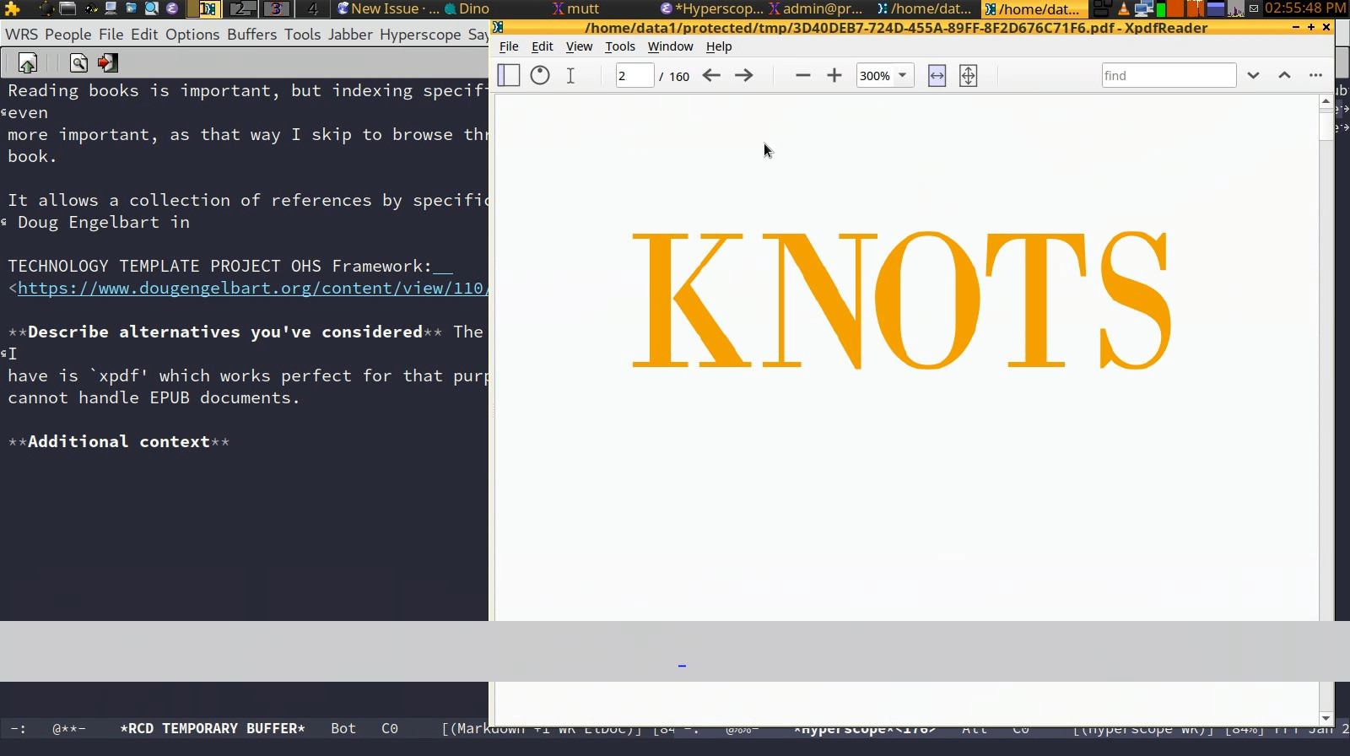Click the mail envelope tray icon
Viewport: 1350px width, 756px height.
click(x=1254, y=8)
